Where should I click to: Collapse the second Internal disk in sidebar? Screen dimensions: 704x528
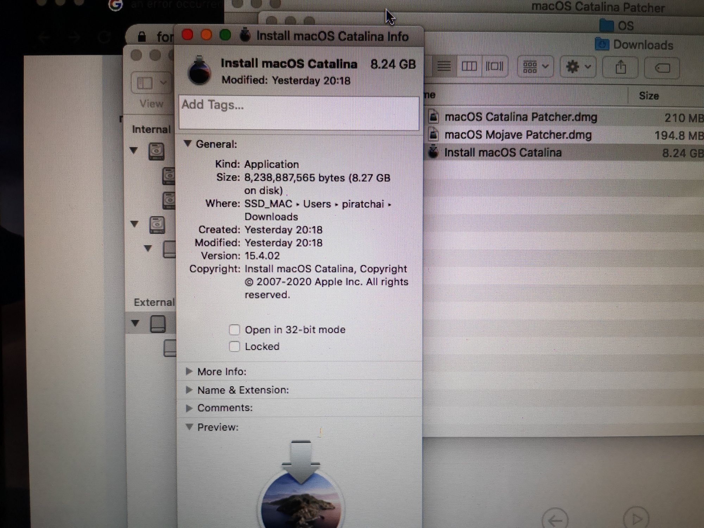(x=134, y=224)
